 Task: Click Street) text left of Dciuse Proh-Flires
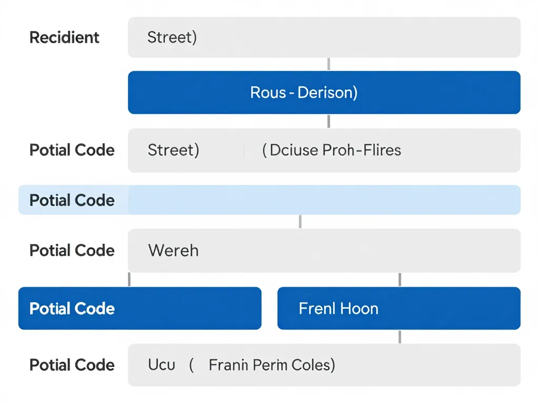tap(173, 150)
